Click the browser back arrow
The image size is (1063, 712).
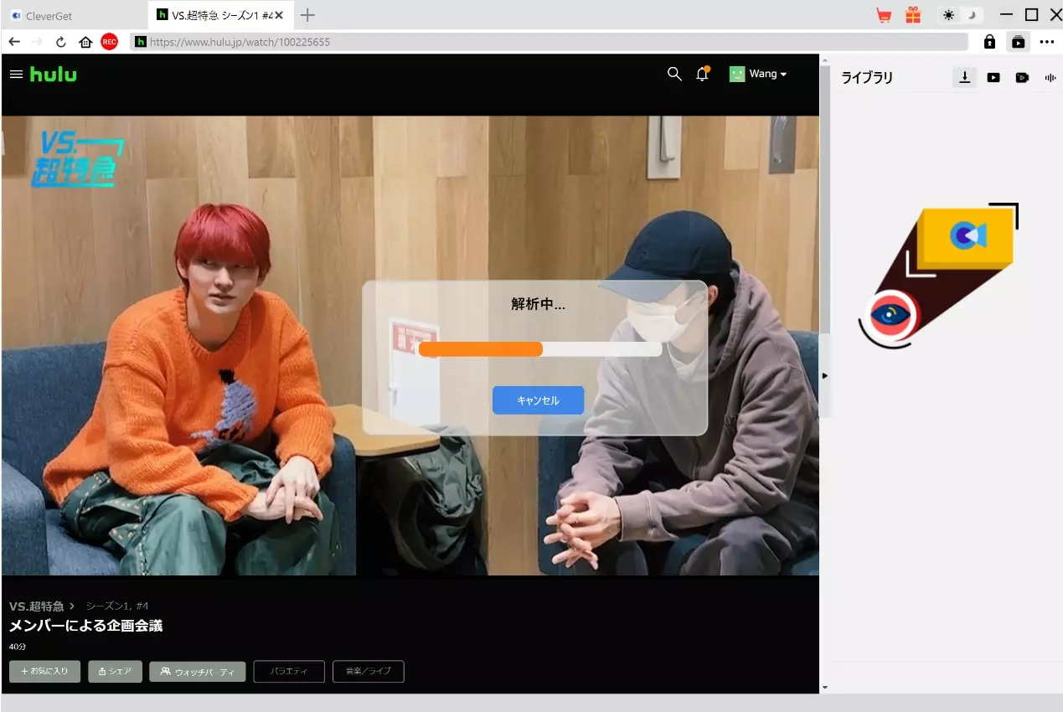(14, 41)
